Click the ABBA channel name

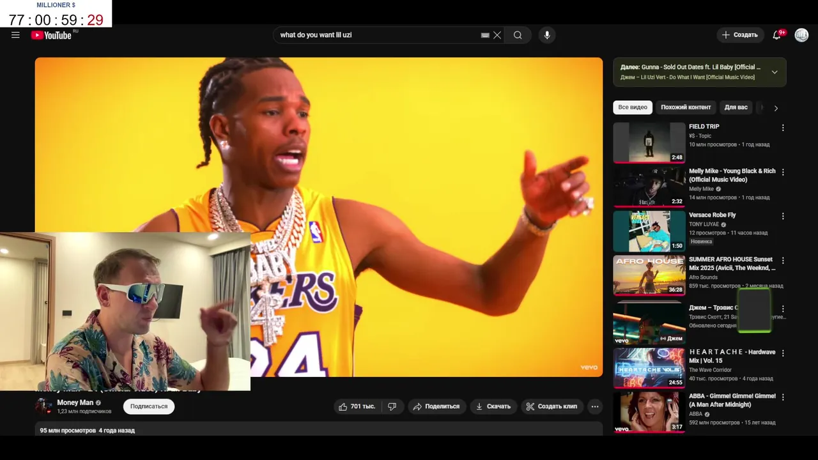coord(695,414)
